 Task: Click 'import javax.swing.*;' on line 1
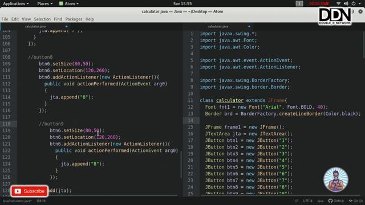pos(228,34)
